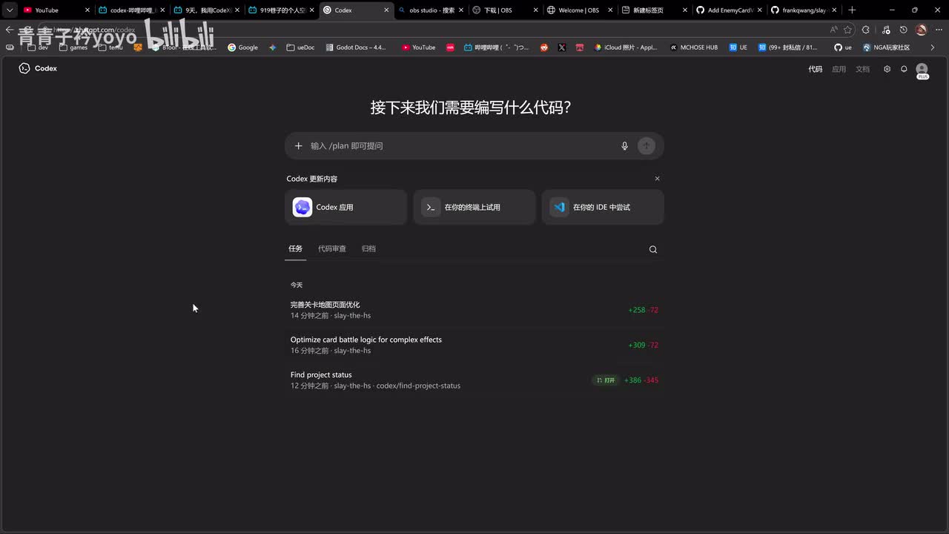Switch to the YouTube browser tab
This screenshot has width=949, height=534.
pyautogui.click(x=56, y=10)
